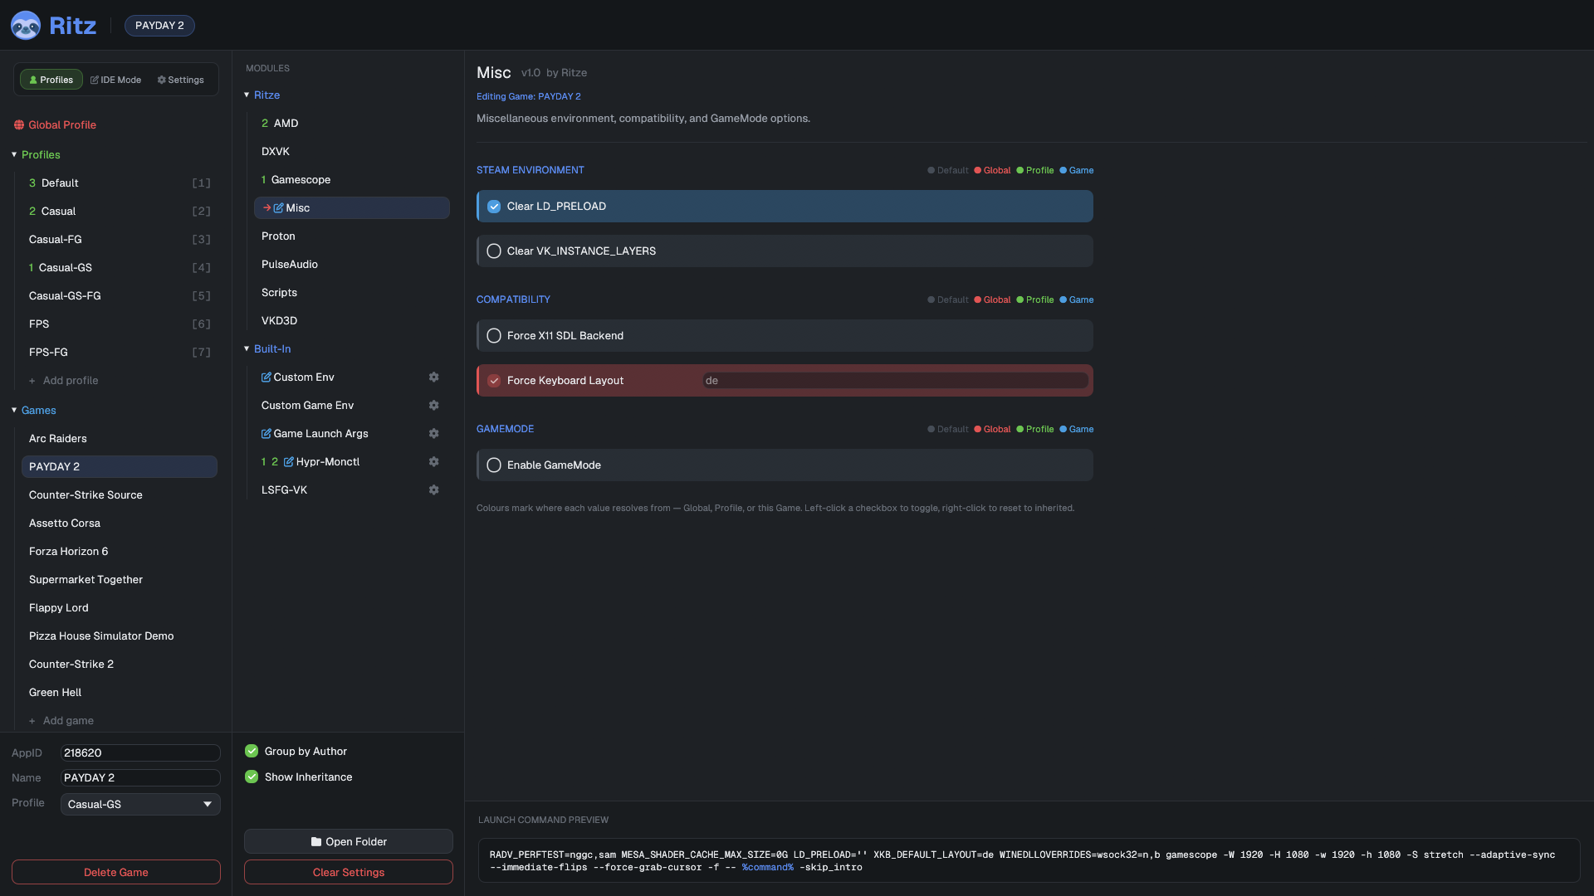
Task: Click the keyboard layout value field
Action: tap(895, 381)
